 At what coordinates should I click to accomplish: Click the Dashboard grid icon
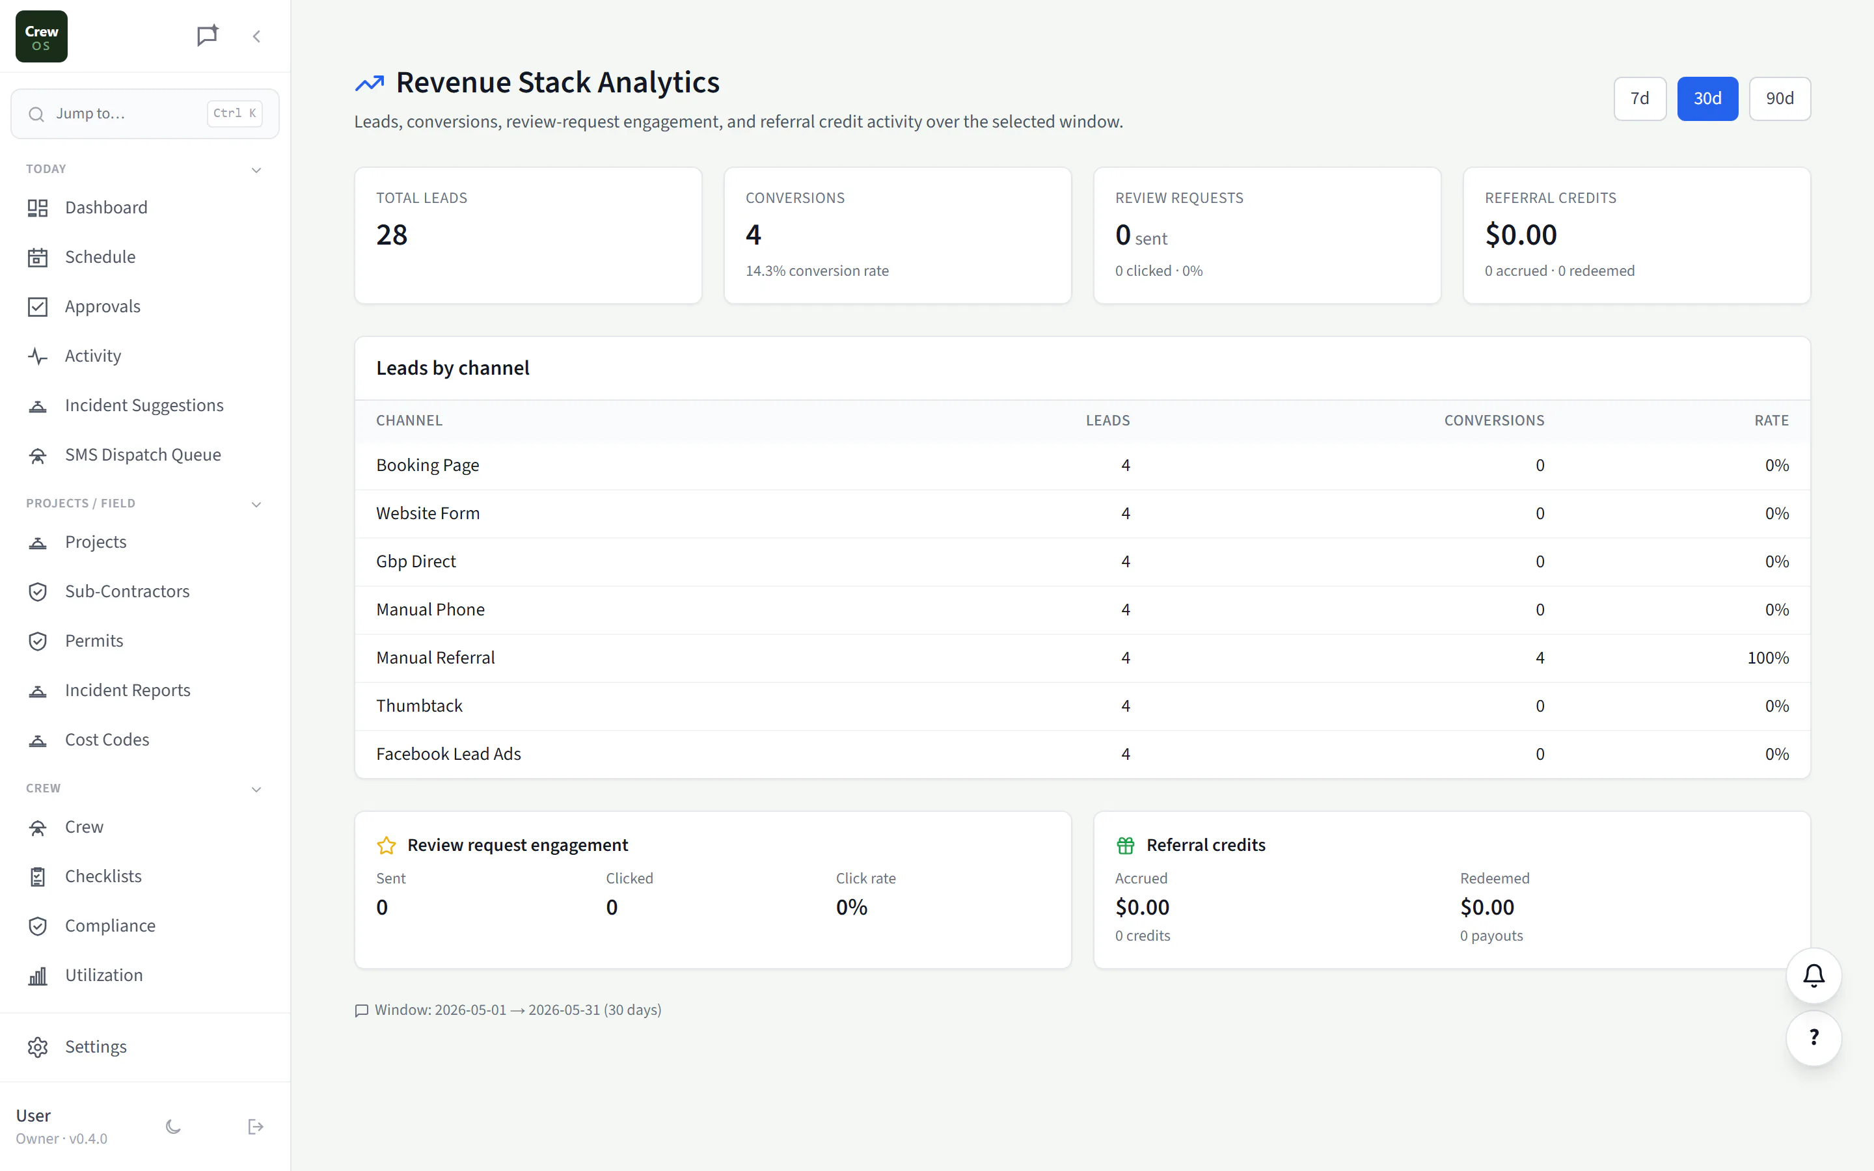pyautogui.click(x=38, y=208)
